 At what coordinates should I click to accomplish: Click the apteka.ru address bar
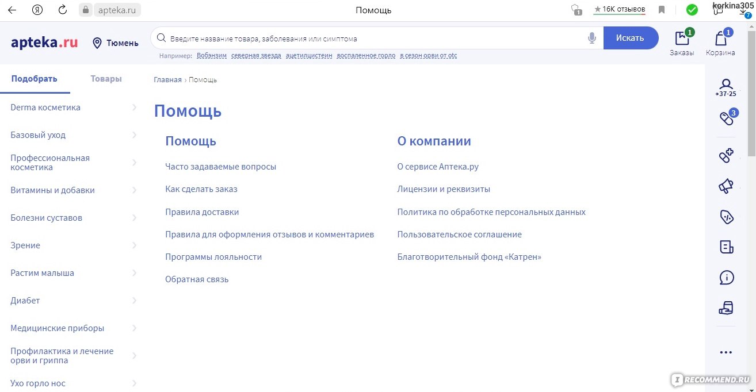[116, 10]
